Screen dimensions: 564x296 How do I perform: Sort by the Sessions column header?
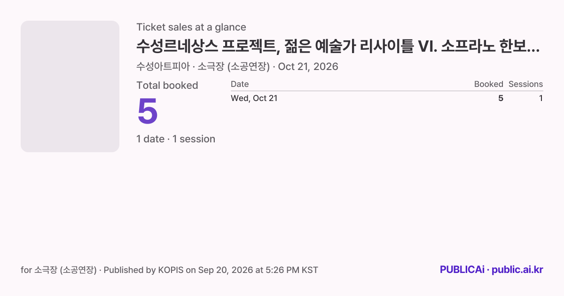pos(525,84)
